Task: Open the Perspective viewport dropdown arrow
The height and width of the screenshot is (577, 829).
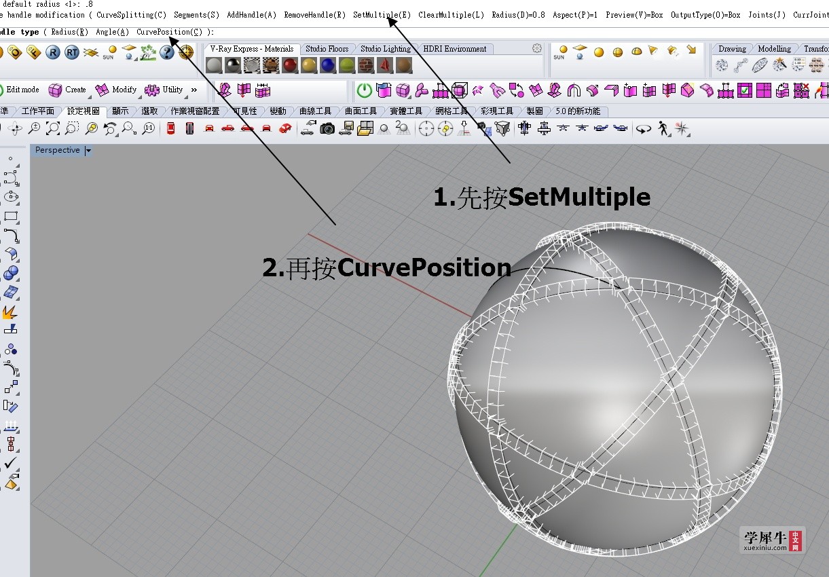Action: pos(88,151)
